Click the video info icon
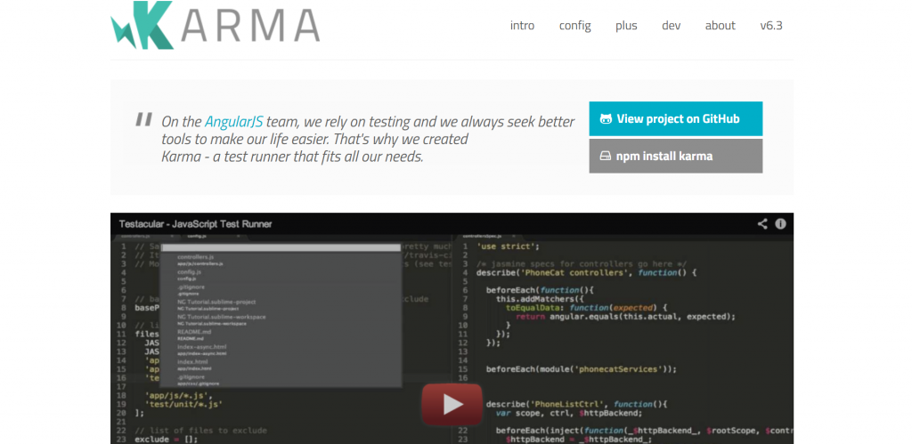Viewport: 912px width, 444px height. 780,223
